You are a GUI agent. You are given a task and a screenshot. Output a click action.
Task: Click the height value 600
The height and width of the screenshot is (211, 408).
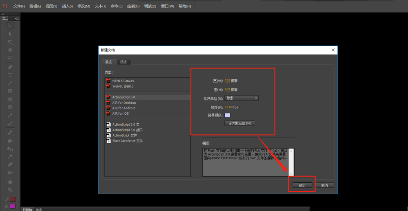point(227,89)
